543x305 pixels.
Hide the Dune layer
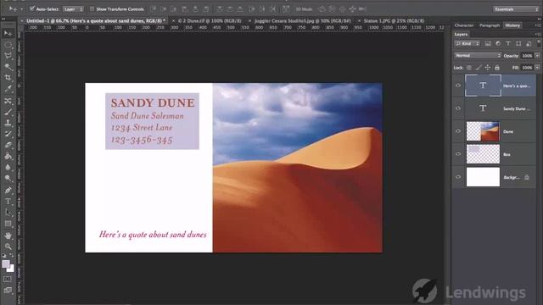(458, 131)
